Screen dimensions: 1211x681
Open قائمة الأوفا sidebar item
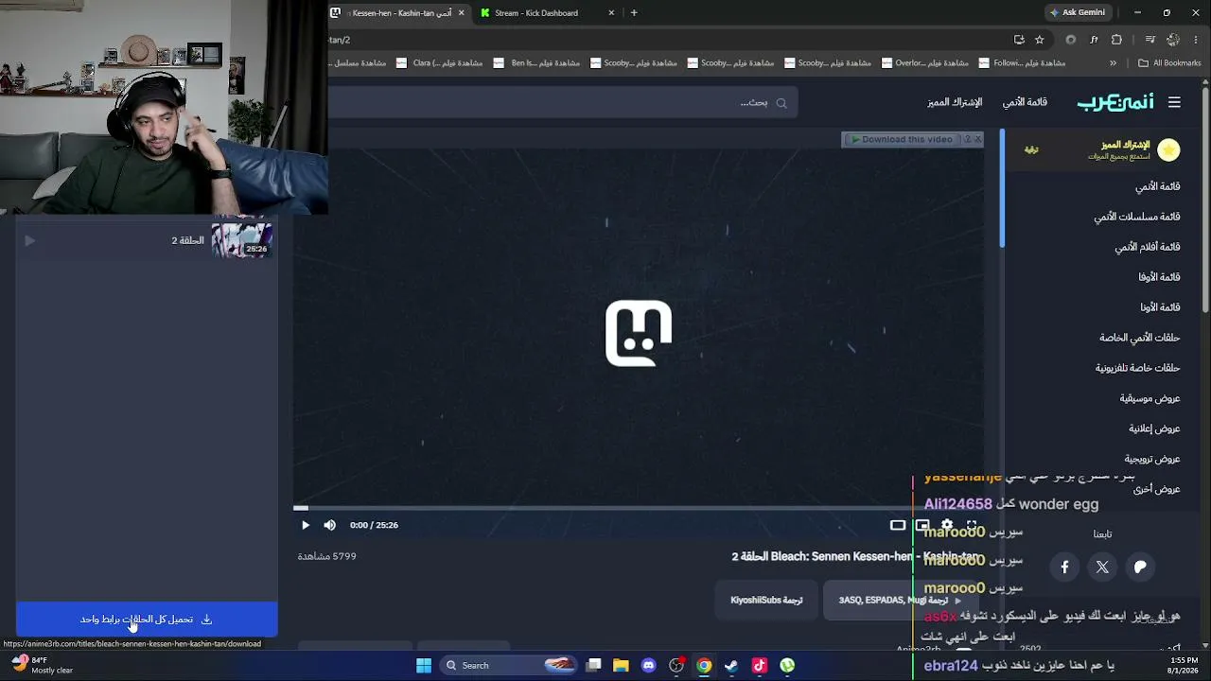point(1159,277)
